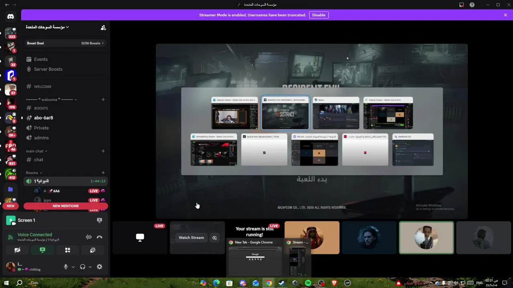Open microphone input options chevron
This screenshot has width=513, height=288.
pyautogui.click(x=73, y=267)
